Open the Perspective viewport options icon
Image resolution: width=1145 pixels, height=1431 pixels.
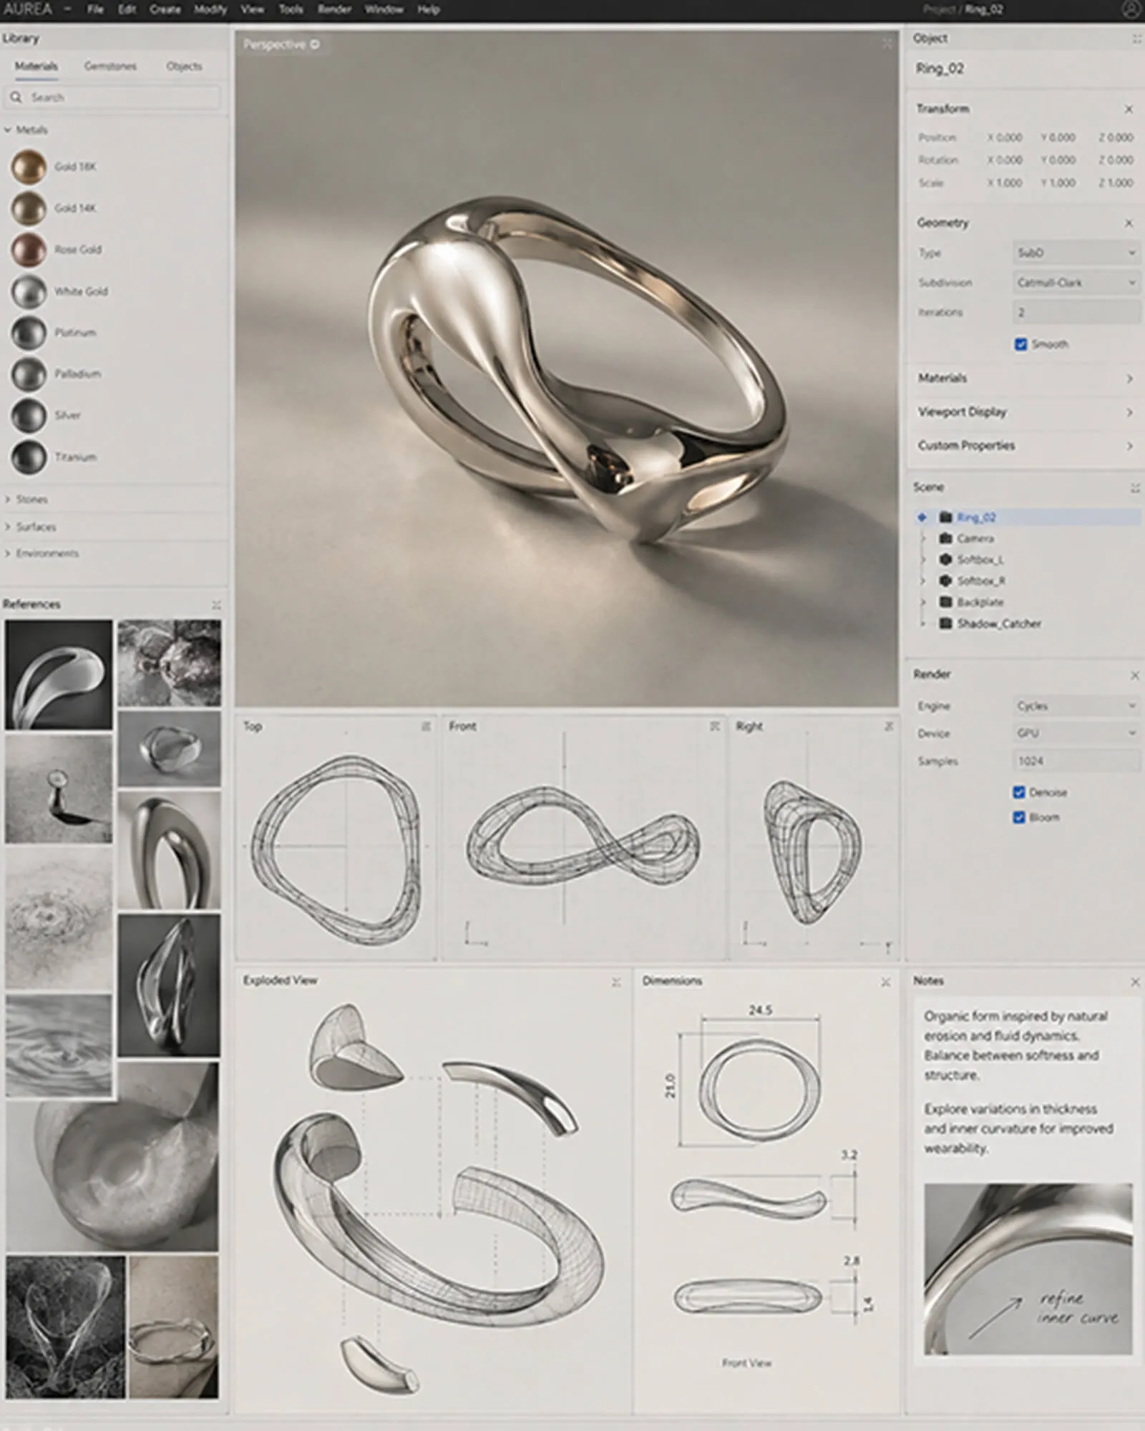click(x=315, y=44)
